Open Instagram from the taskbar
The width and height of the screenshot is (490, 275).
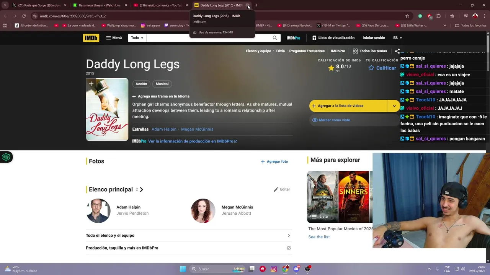pyautogui.click(x=274, y=269)
